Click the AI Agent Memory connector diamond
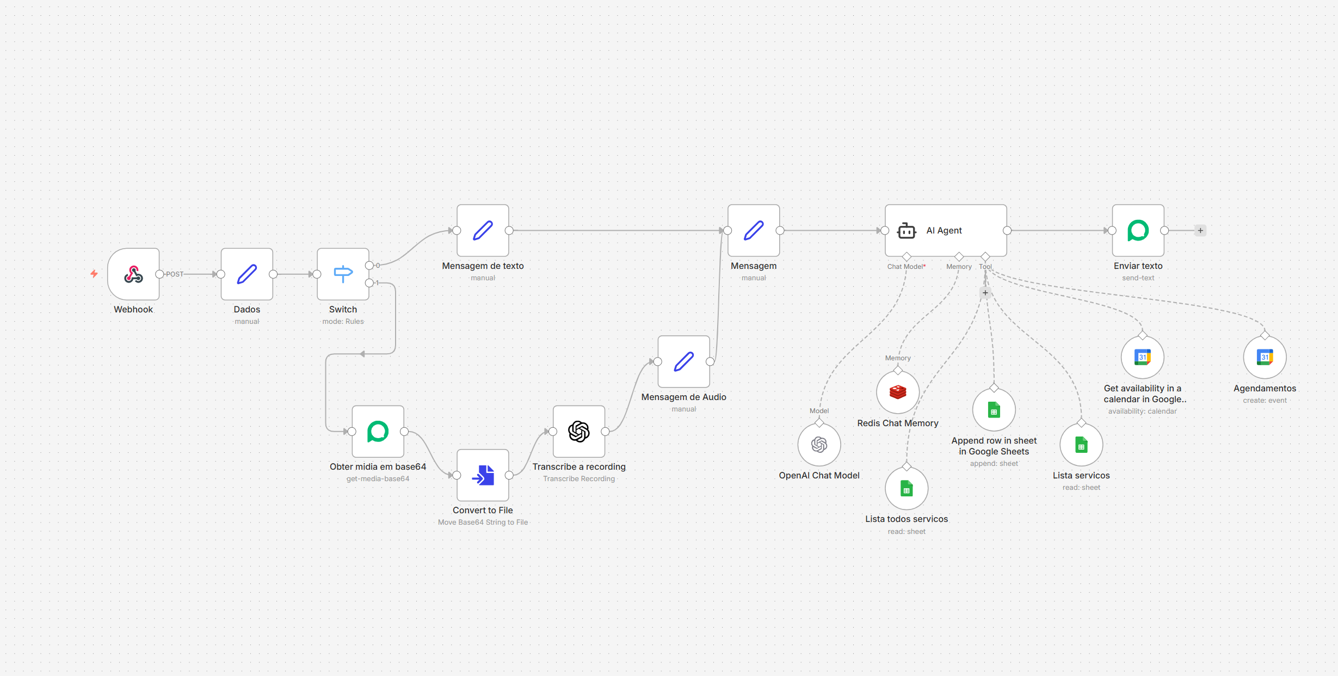This screenshot has height=676, width=1338. (x=959, y=256)
